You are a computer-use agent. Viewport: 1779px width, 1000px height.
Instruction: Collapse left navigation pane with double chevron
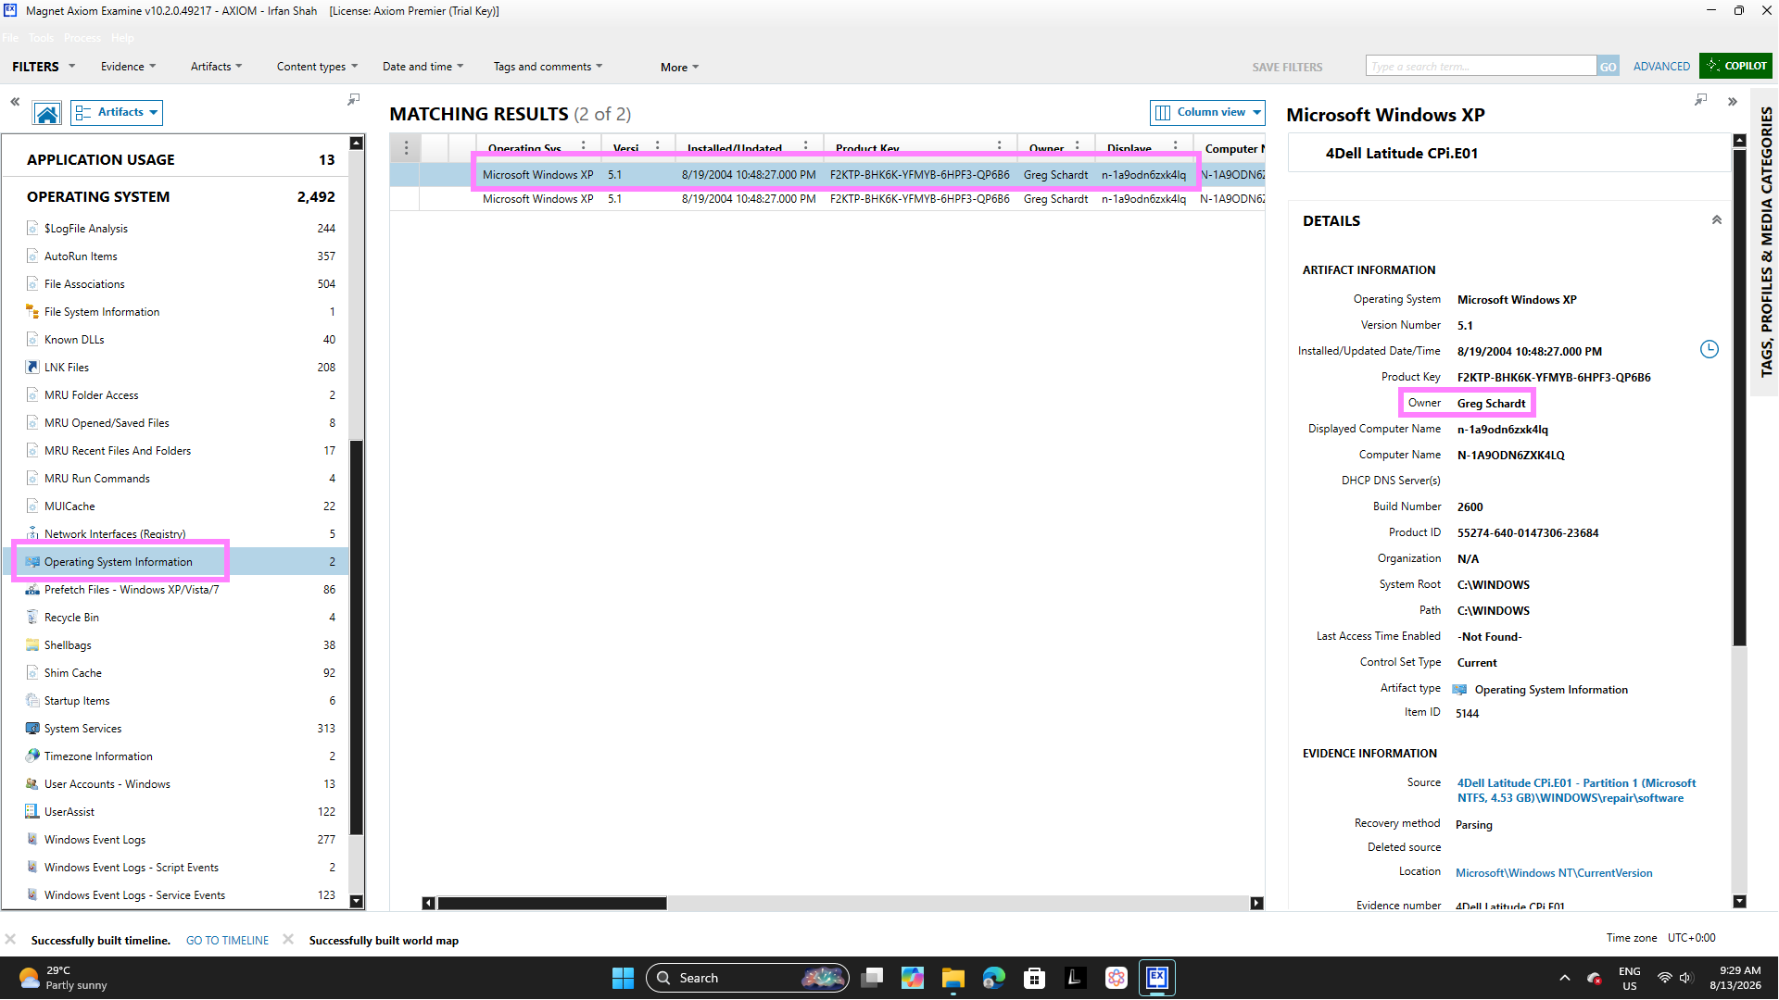click(15, 101)
